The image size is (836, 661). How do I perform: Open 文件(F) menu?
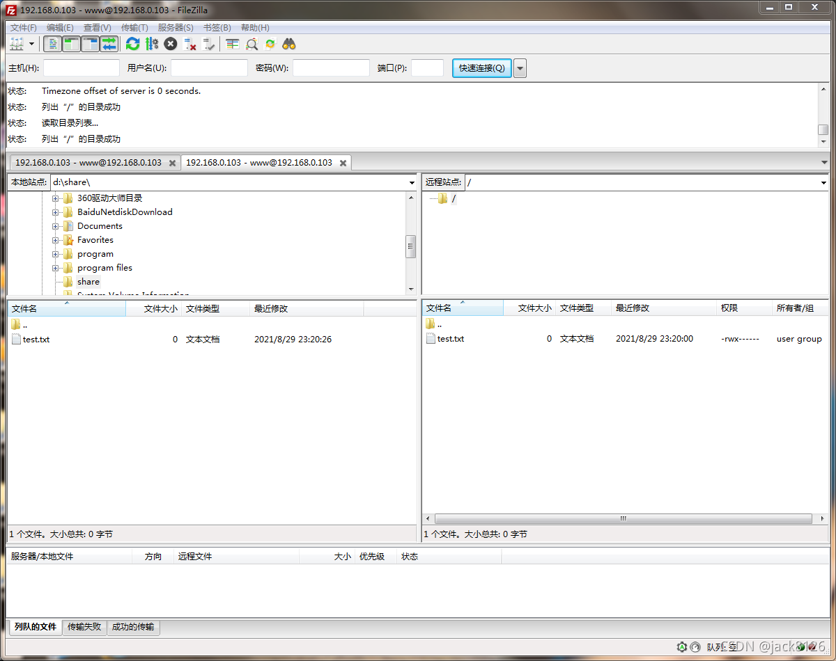pos(24,27)
